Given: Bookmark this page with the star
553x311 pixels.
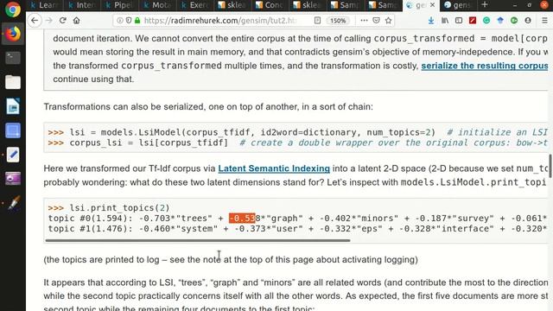Looking at the screenshot, I should coord(389,21).
